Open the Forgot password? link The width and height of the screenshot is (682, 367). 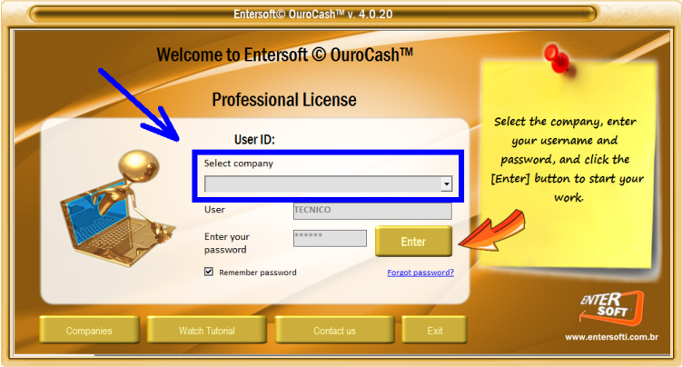click(x=420, y=273)
